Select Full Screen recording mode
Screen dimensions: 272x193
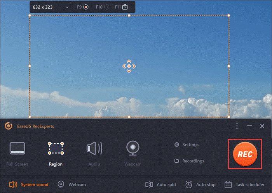(x=17, y=154)
